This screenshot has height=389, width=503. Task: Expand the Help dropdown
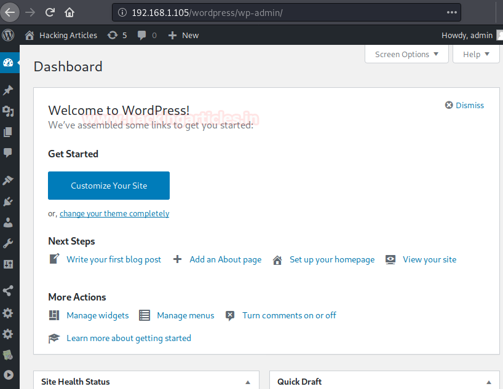476,54
